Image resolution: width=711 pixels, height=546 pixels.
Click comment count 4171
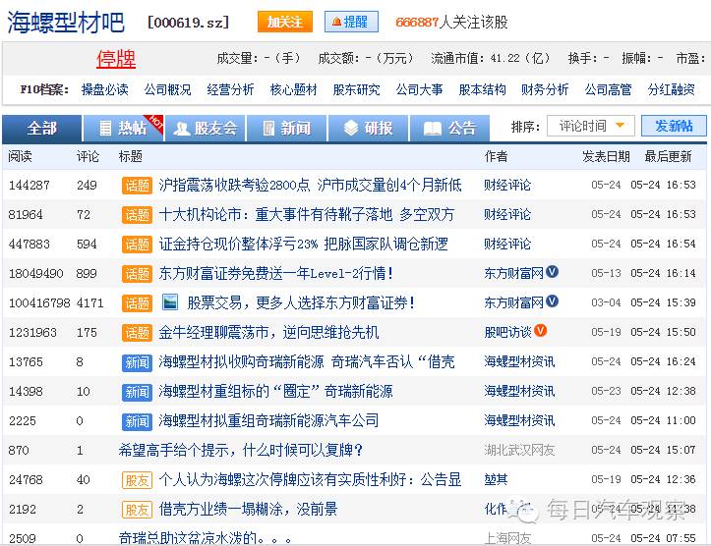[x=89, y=302]
